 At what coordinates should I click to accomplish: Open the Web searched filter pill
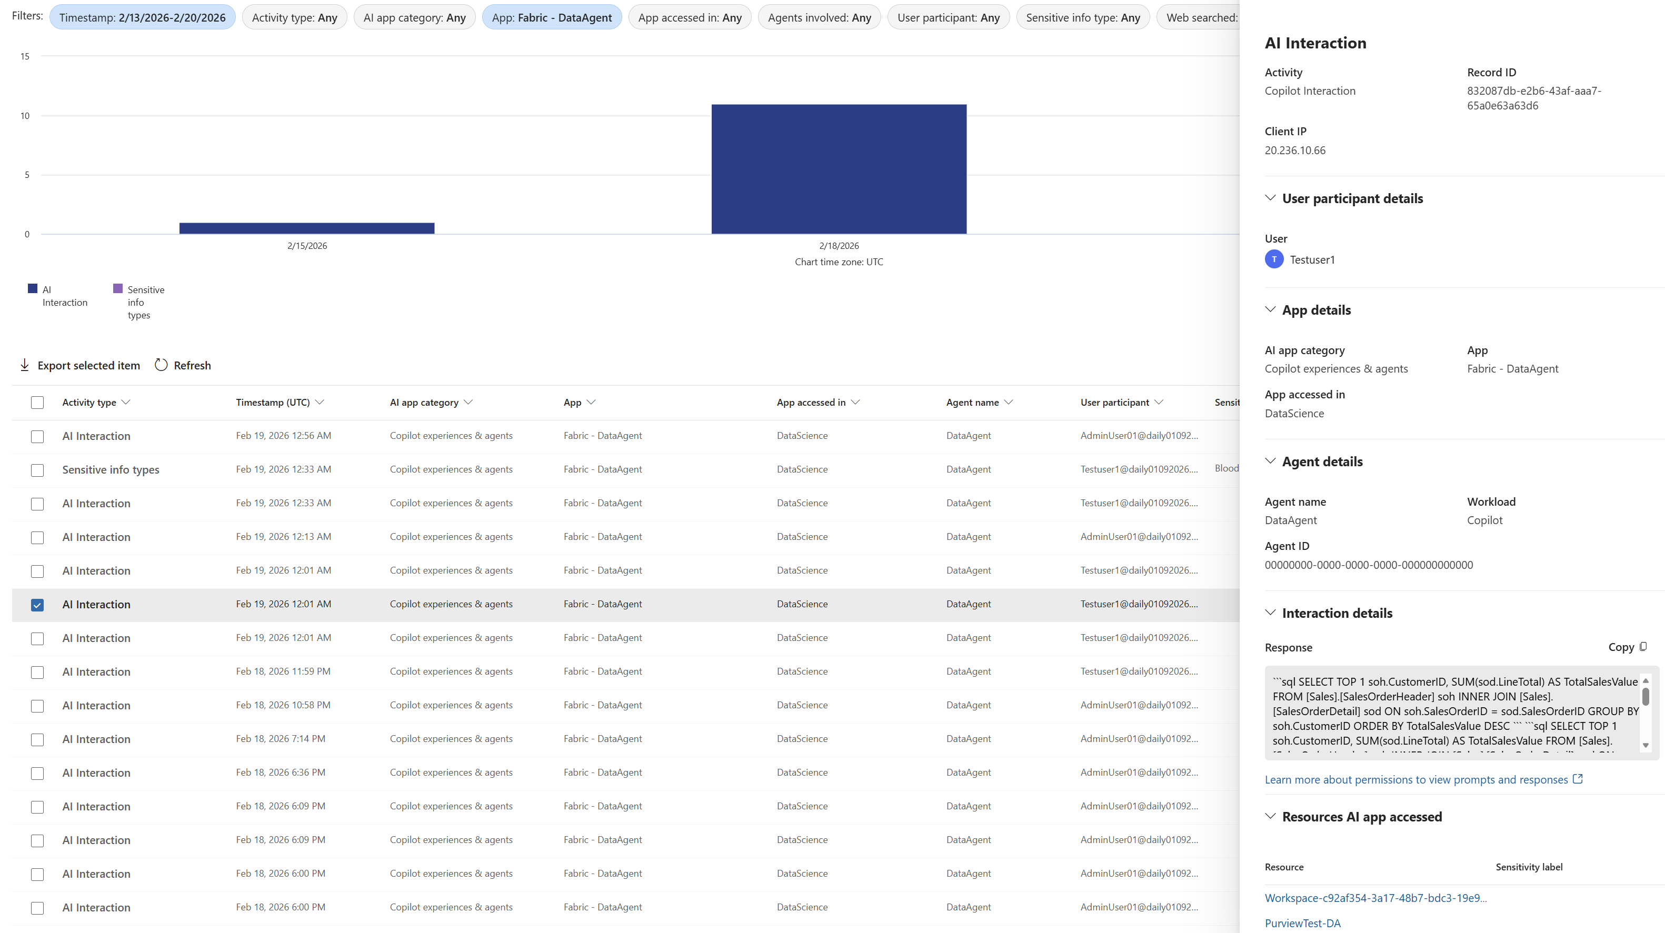(x=1198, y=17)
